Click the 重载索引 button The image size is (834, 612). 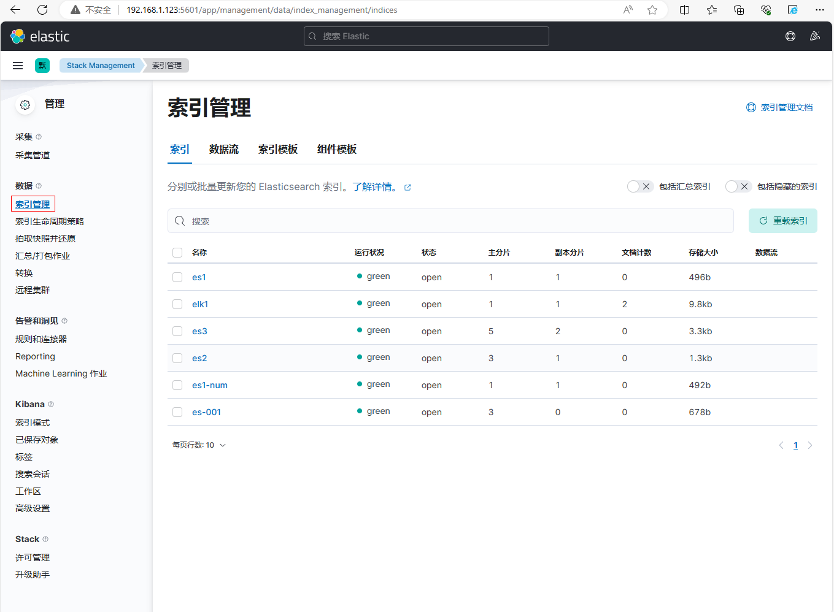pyautogui.click(x=782, y=221)
